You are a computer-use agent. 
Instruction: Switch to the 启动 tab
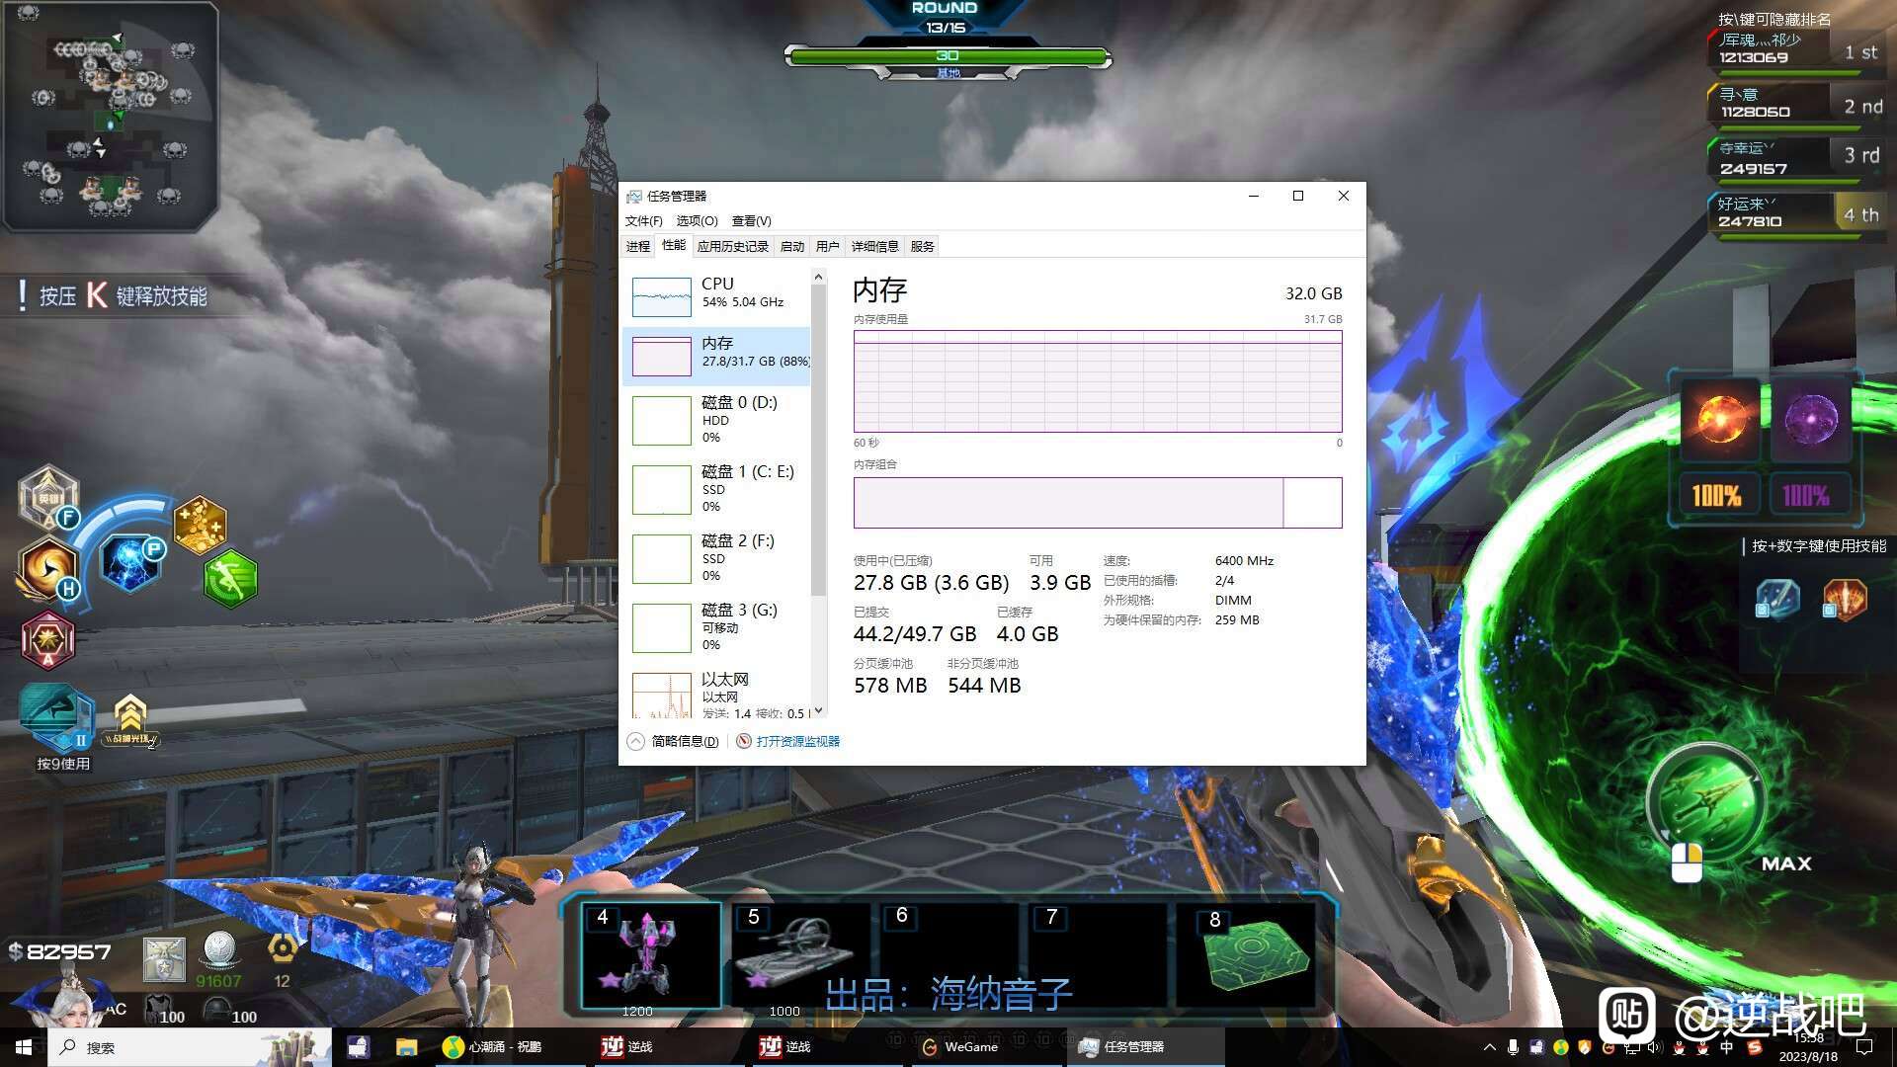point(792,247)
